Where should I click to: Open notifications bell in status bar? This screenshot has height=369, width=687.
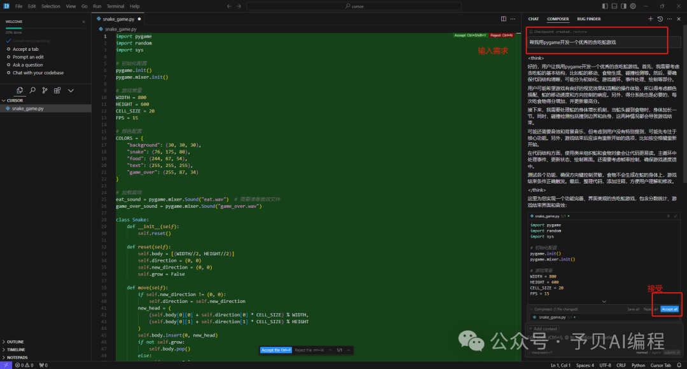click(x=679, y=365)
